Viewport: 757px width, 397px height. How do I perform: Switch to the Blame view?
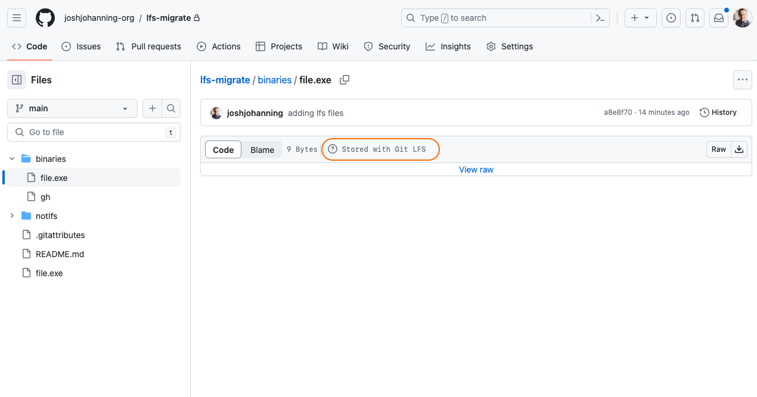pyautogui.click(x=262, y=150)
